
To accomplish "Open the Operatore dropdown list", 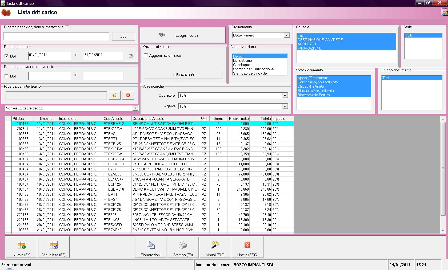I will pyautogui.click(x=285, y=95).
